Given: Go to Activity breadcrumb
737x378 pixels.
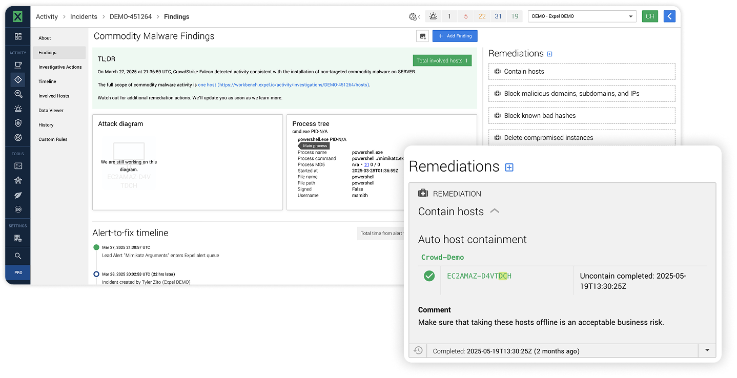Looking at the screenshot, I should tap(47, 17).
